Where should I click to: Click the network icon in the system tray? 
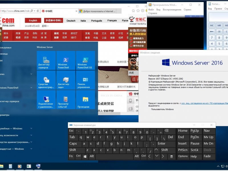tap(223, 166)
